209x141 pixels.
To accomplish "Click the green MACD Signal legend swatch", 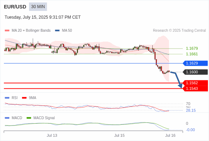I will pos(29,118).
